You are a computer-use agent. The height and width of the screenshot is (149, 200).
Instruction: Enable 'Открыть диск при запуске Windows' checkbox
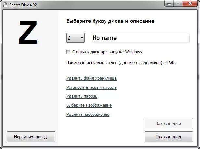pyautogui.click(x=68, y=52)
